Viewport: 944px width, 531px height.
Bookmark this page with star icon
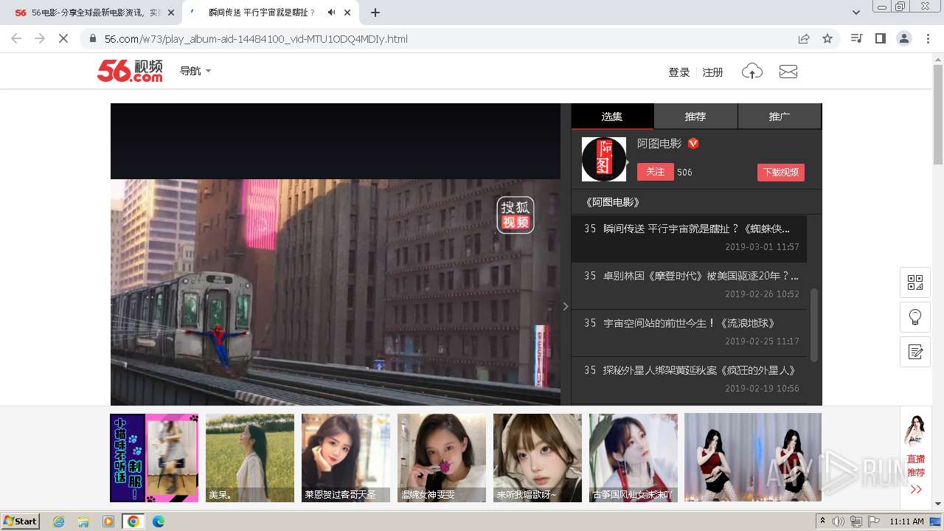(827, 38)
